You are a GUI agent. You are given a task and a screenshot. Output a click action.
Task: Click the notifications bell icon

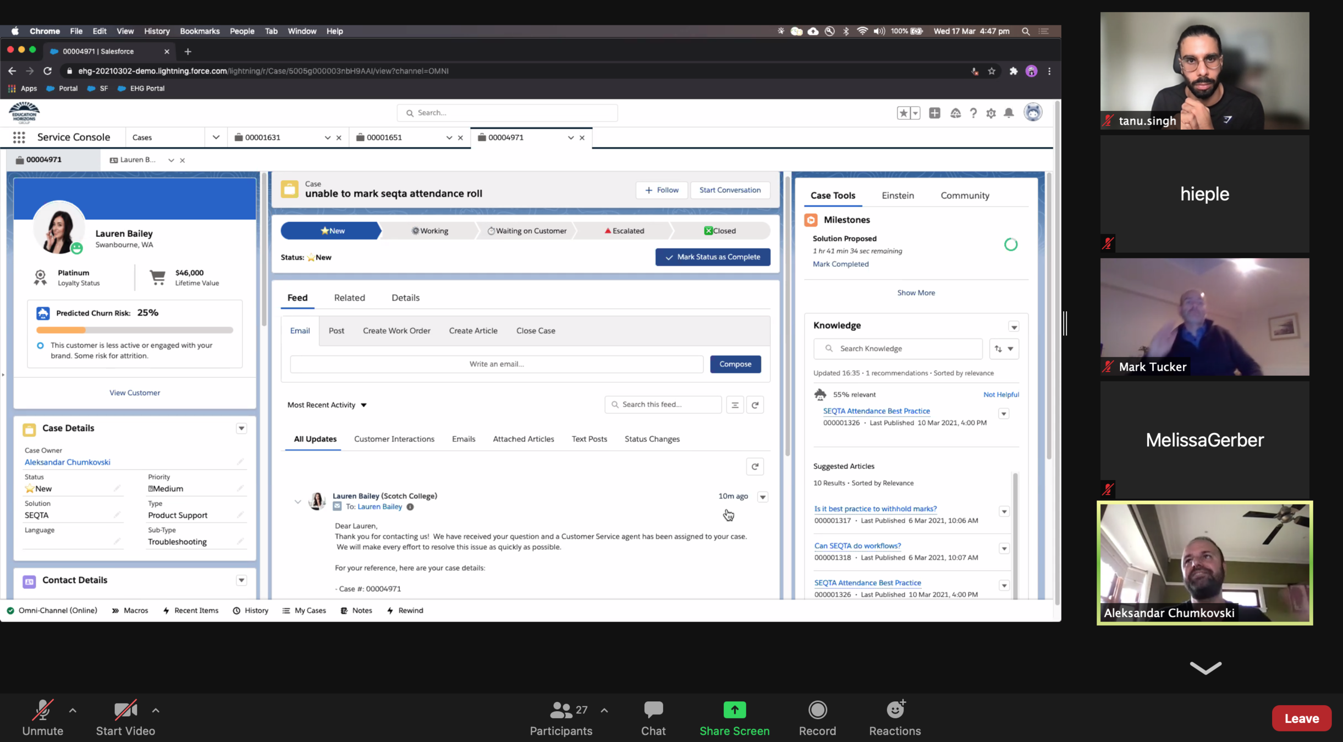pos(1009,113)
